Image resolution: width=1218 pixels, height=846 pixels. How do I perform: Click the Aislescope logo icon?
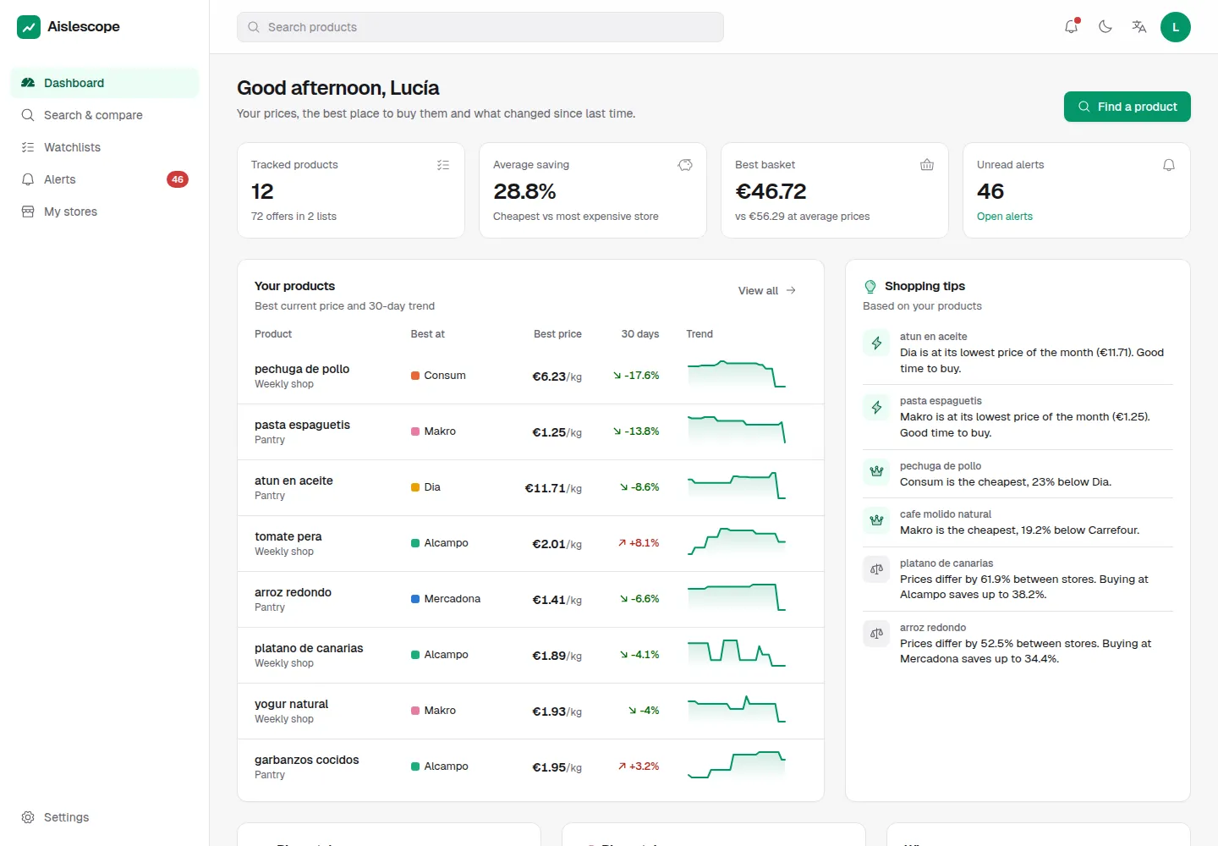tap(29, 27)
